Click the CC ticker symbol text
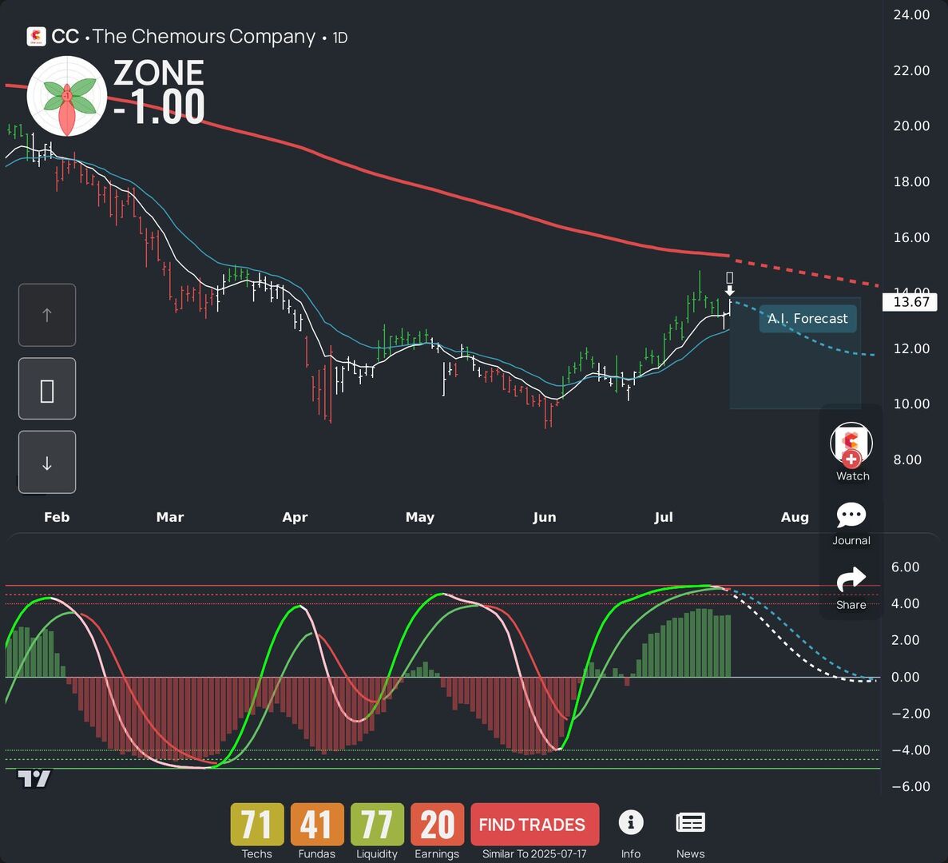The image size is (948, 863). click(x=65, y=37)
